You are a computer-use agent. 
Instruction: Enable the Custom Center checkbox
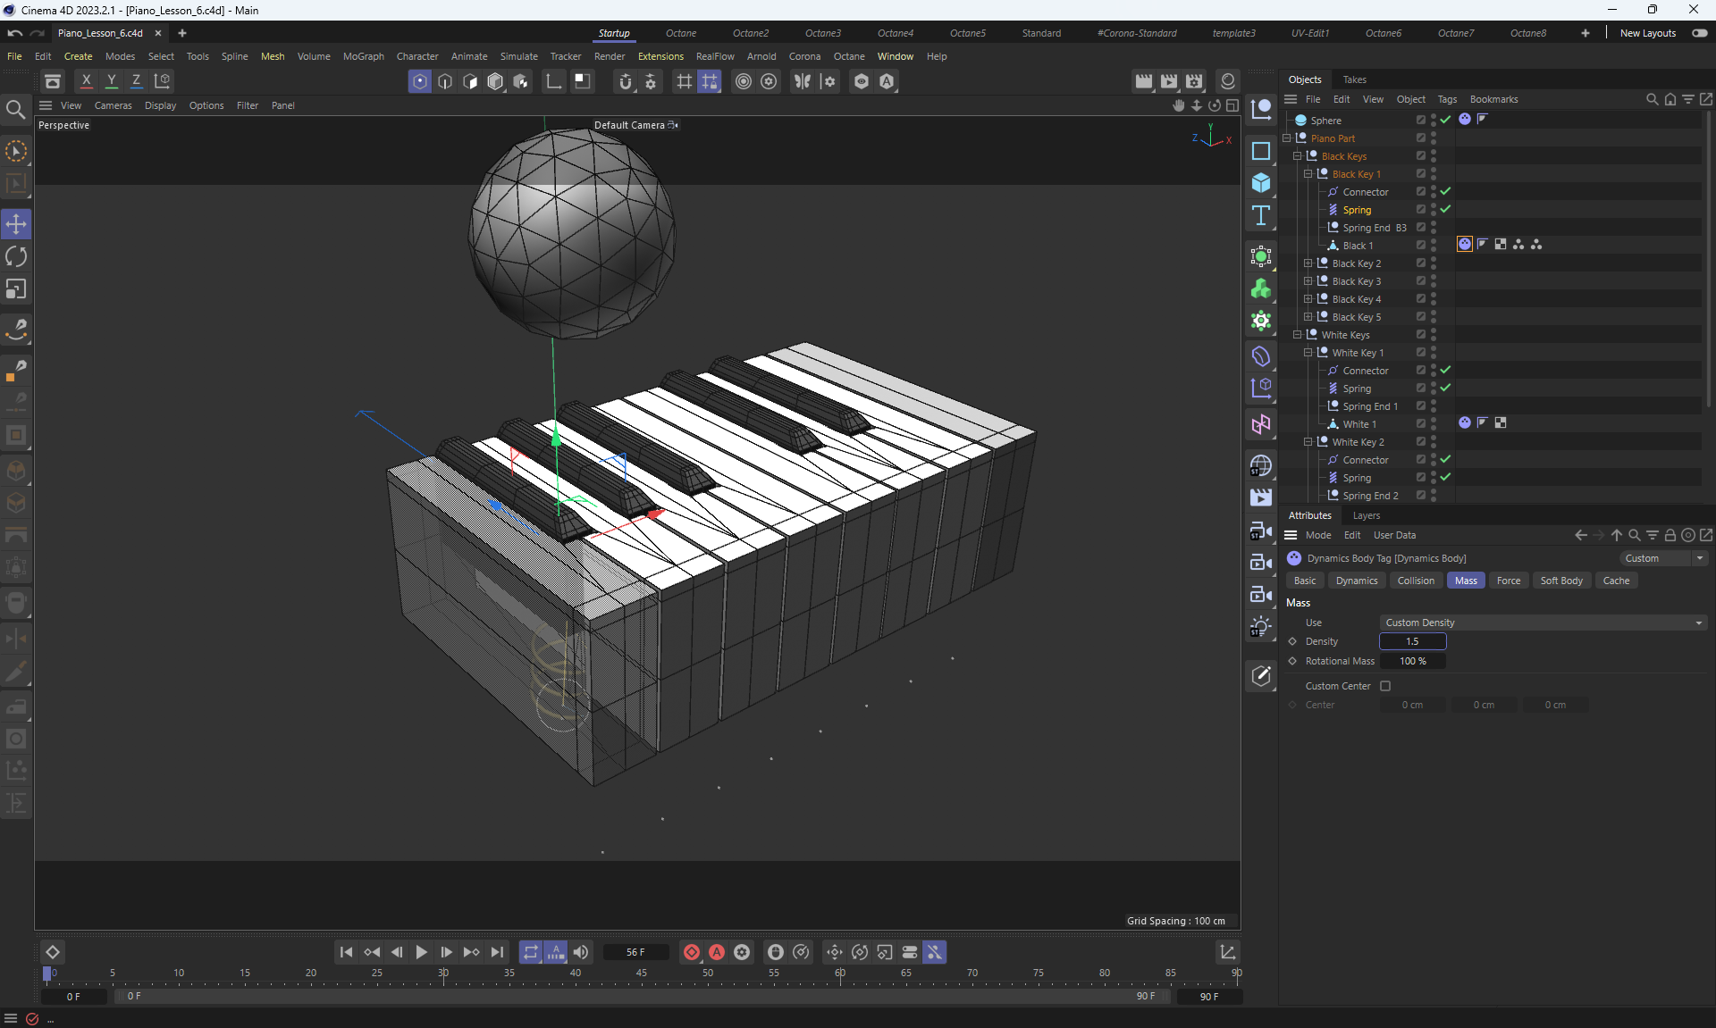coord(1385,686)
